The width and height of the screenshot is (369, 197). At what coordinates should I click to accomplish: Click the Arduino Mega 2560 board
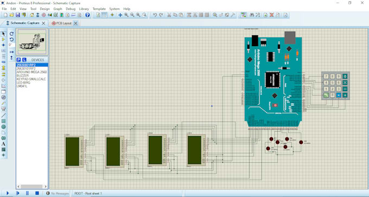[x=273, y=82]
